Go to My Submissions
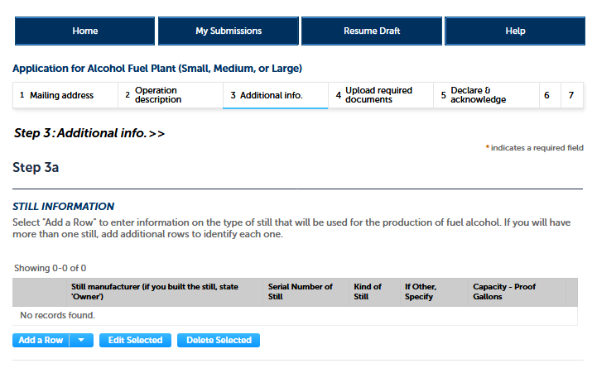Screen dimensions: 592x368 pos(229,31)
